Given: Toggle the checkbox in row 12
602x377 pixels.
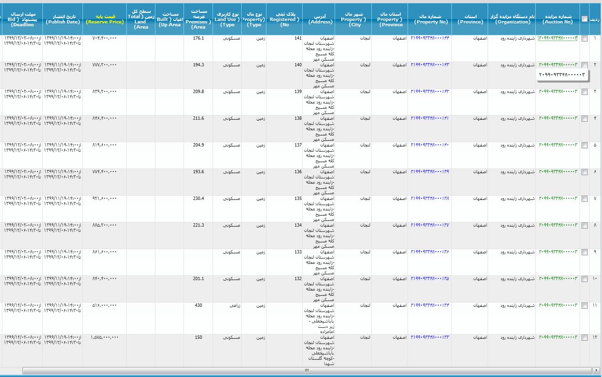Looking at the screenshot, I should click(584, 338).
